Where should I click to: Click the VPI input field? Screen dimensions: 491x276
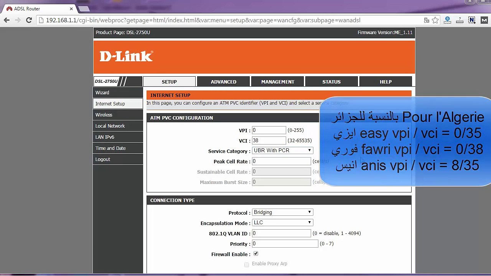(269, 130)
